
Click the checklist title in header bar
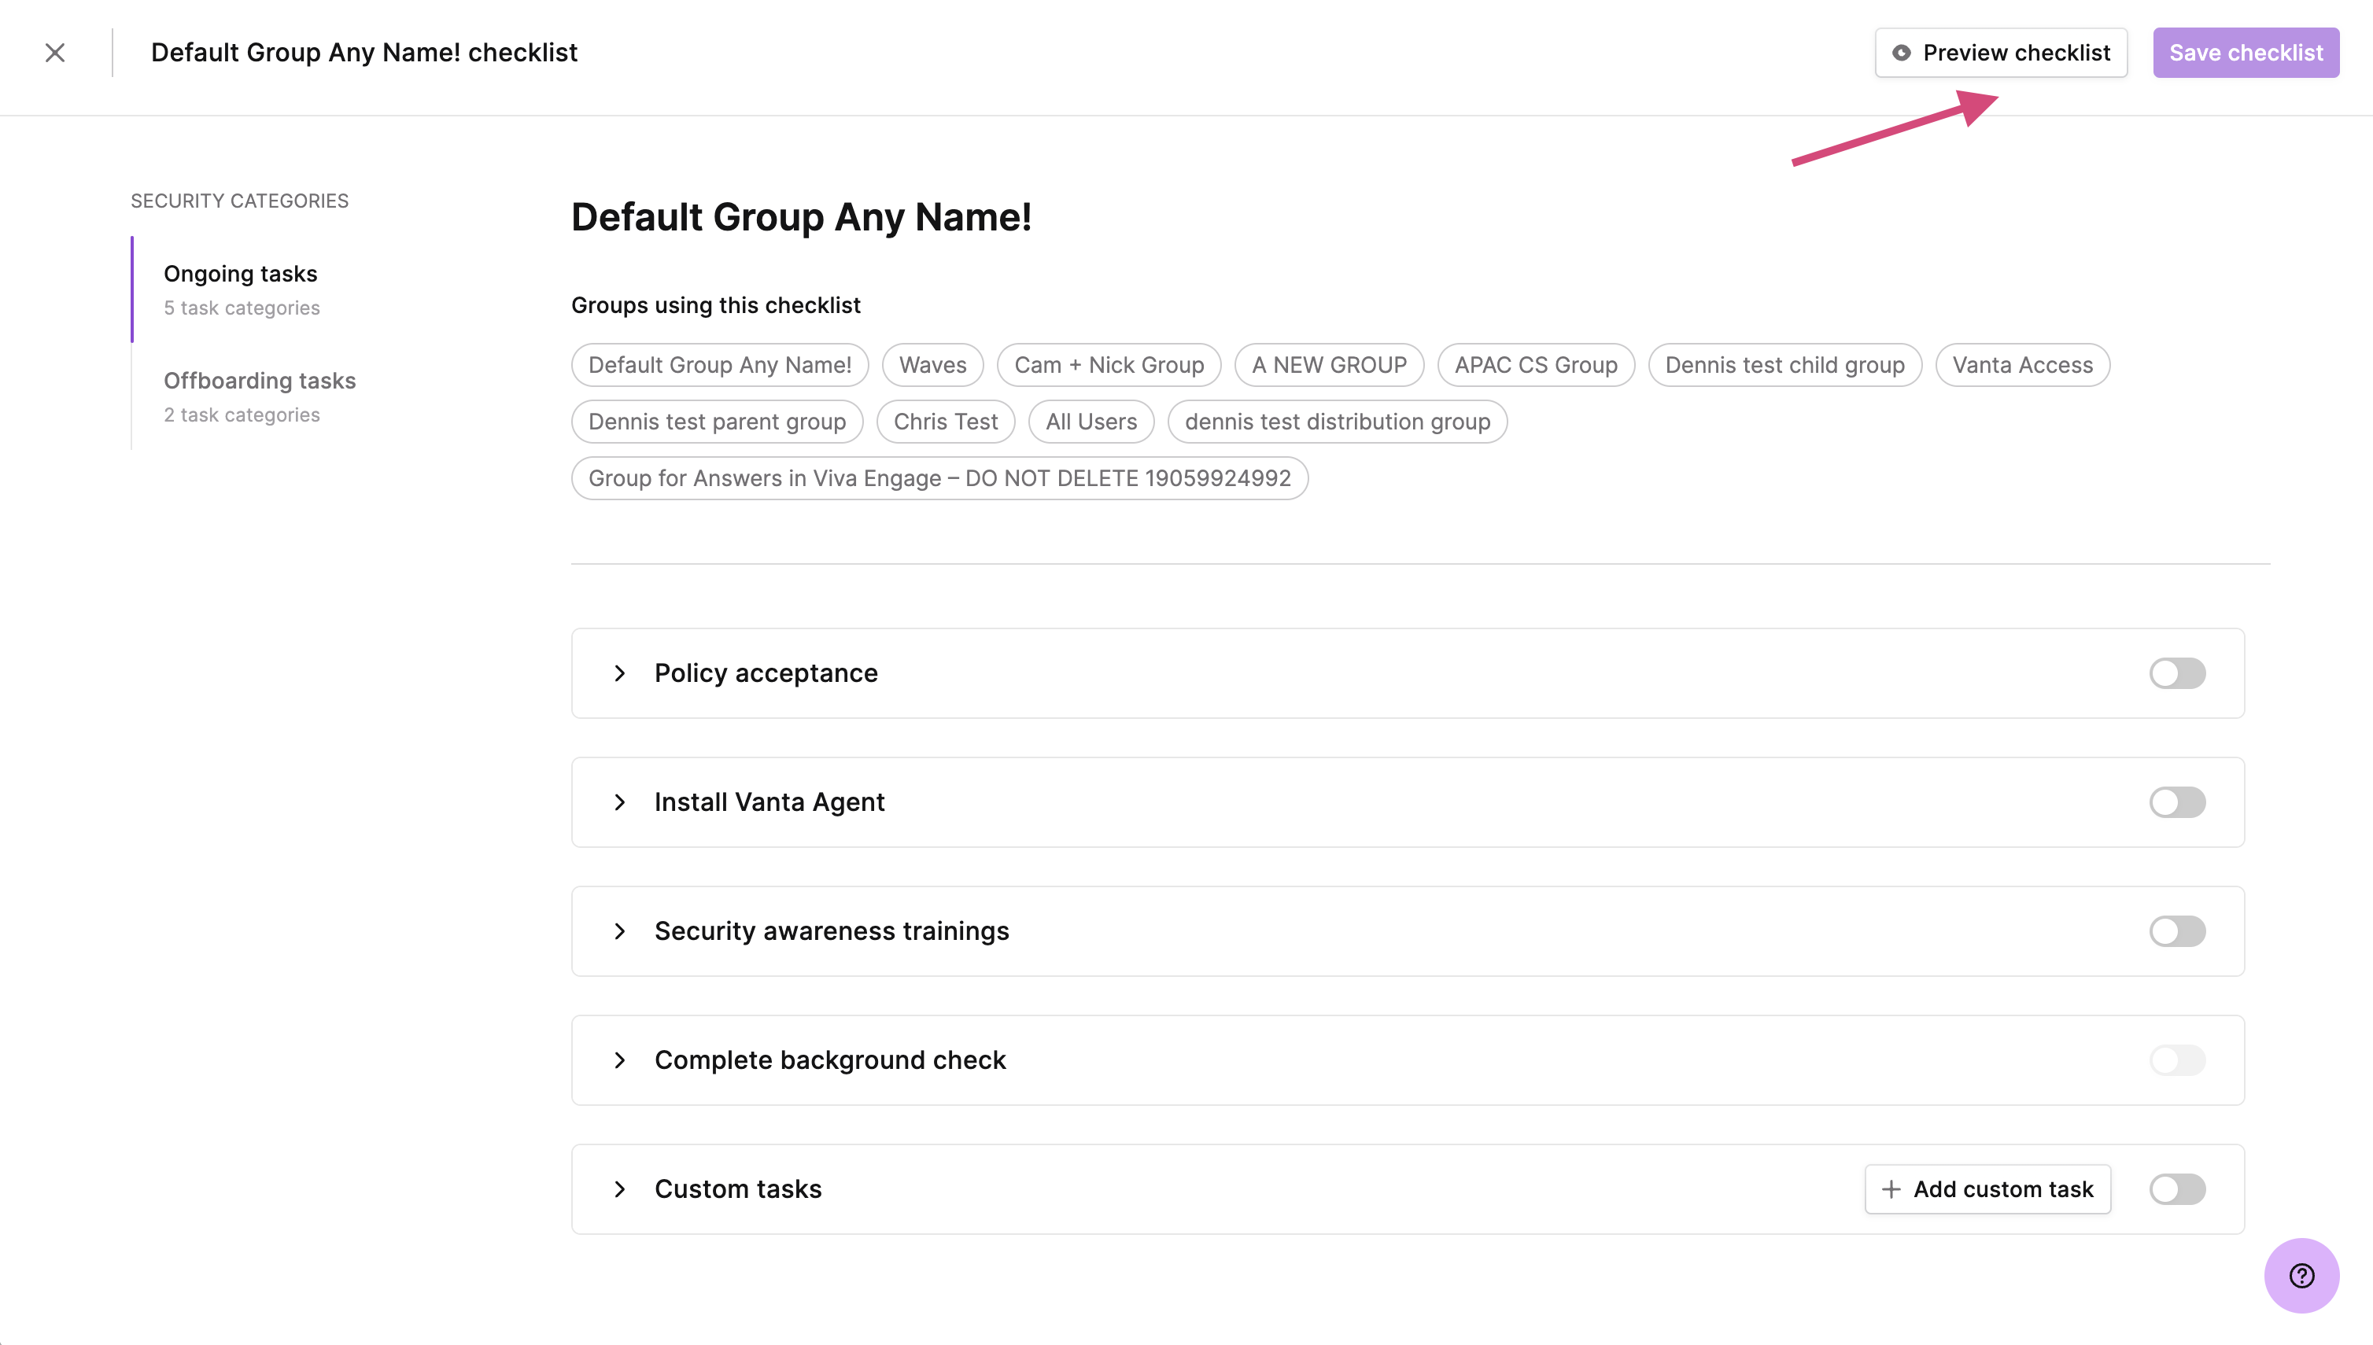click(x=364, y=53)
